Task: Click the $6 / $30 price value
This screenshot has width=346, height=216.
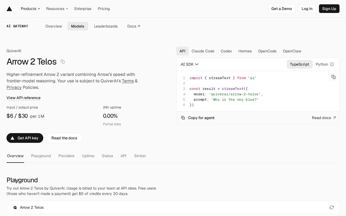Action: (17, 116)
